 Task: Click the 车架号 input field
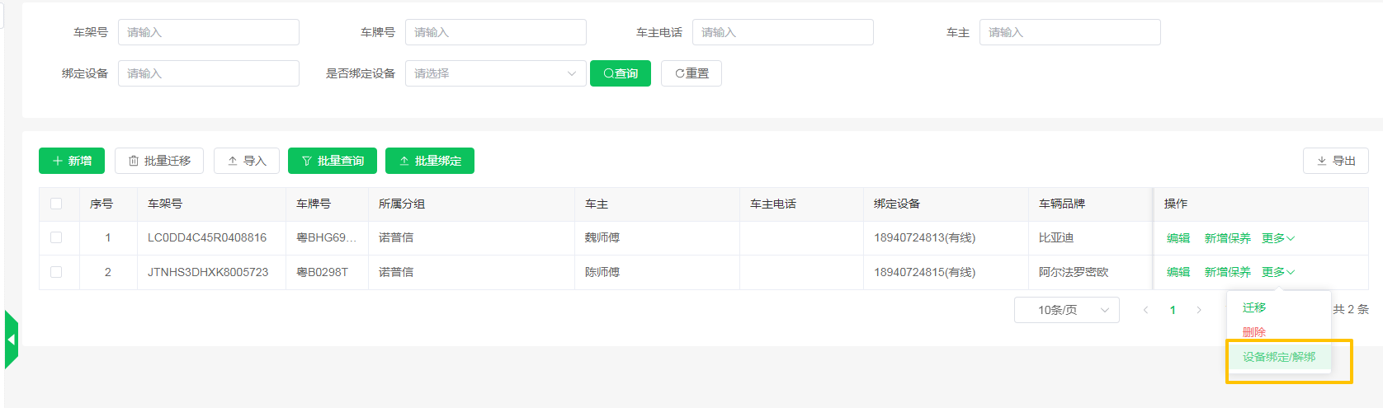tap(208, 32)
